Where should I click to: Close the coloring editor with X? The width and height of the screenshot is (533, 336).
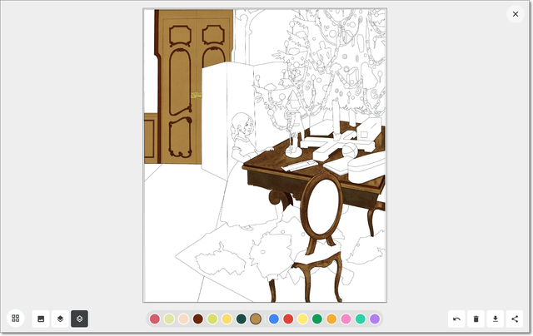click(515, 14)
